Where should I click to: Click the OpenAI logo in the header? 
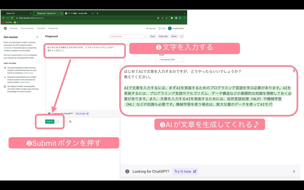(x=5, y=28)
